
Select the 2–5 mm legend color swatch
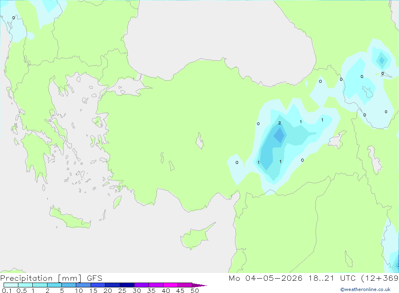pos(54,285)
